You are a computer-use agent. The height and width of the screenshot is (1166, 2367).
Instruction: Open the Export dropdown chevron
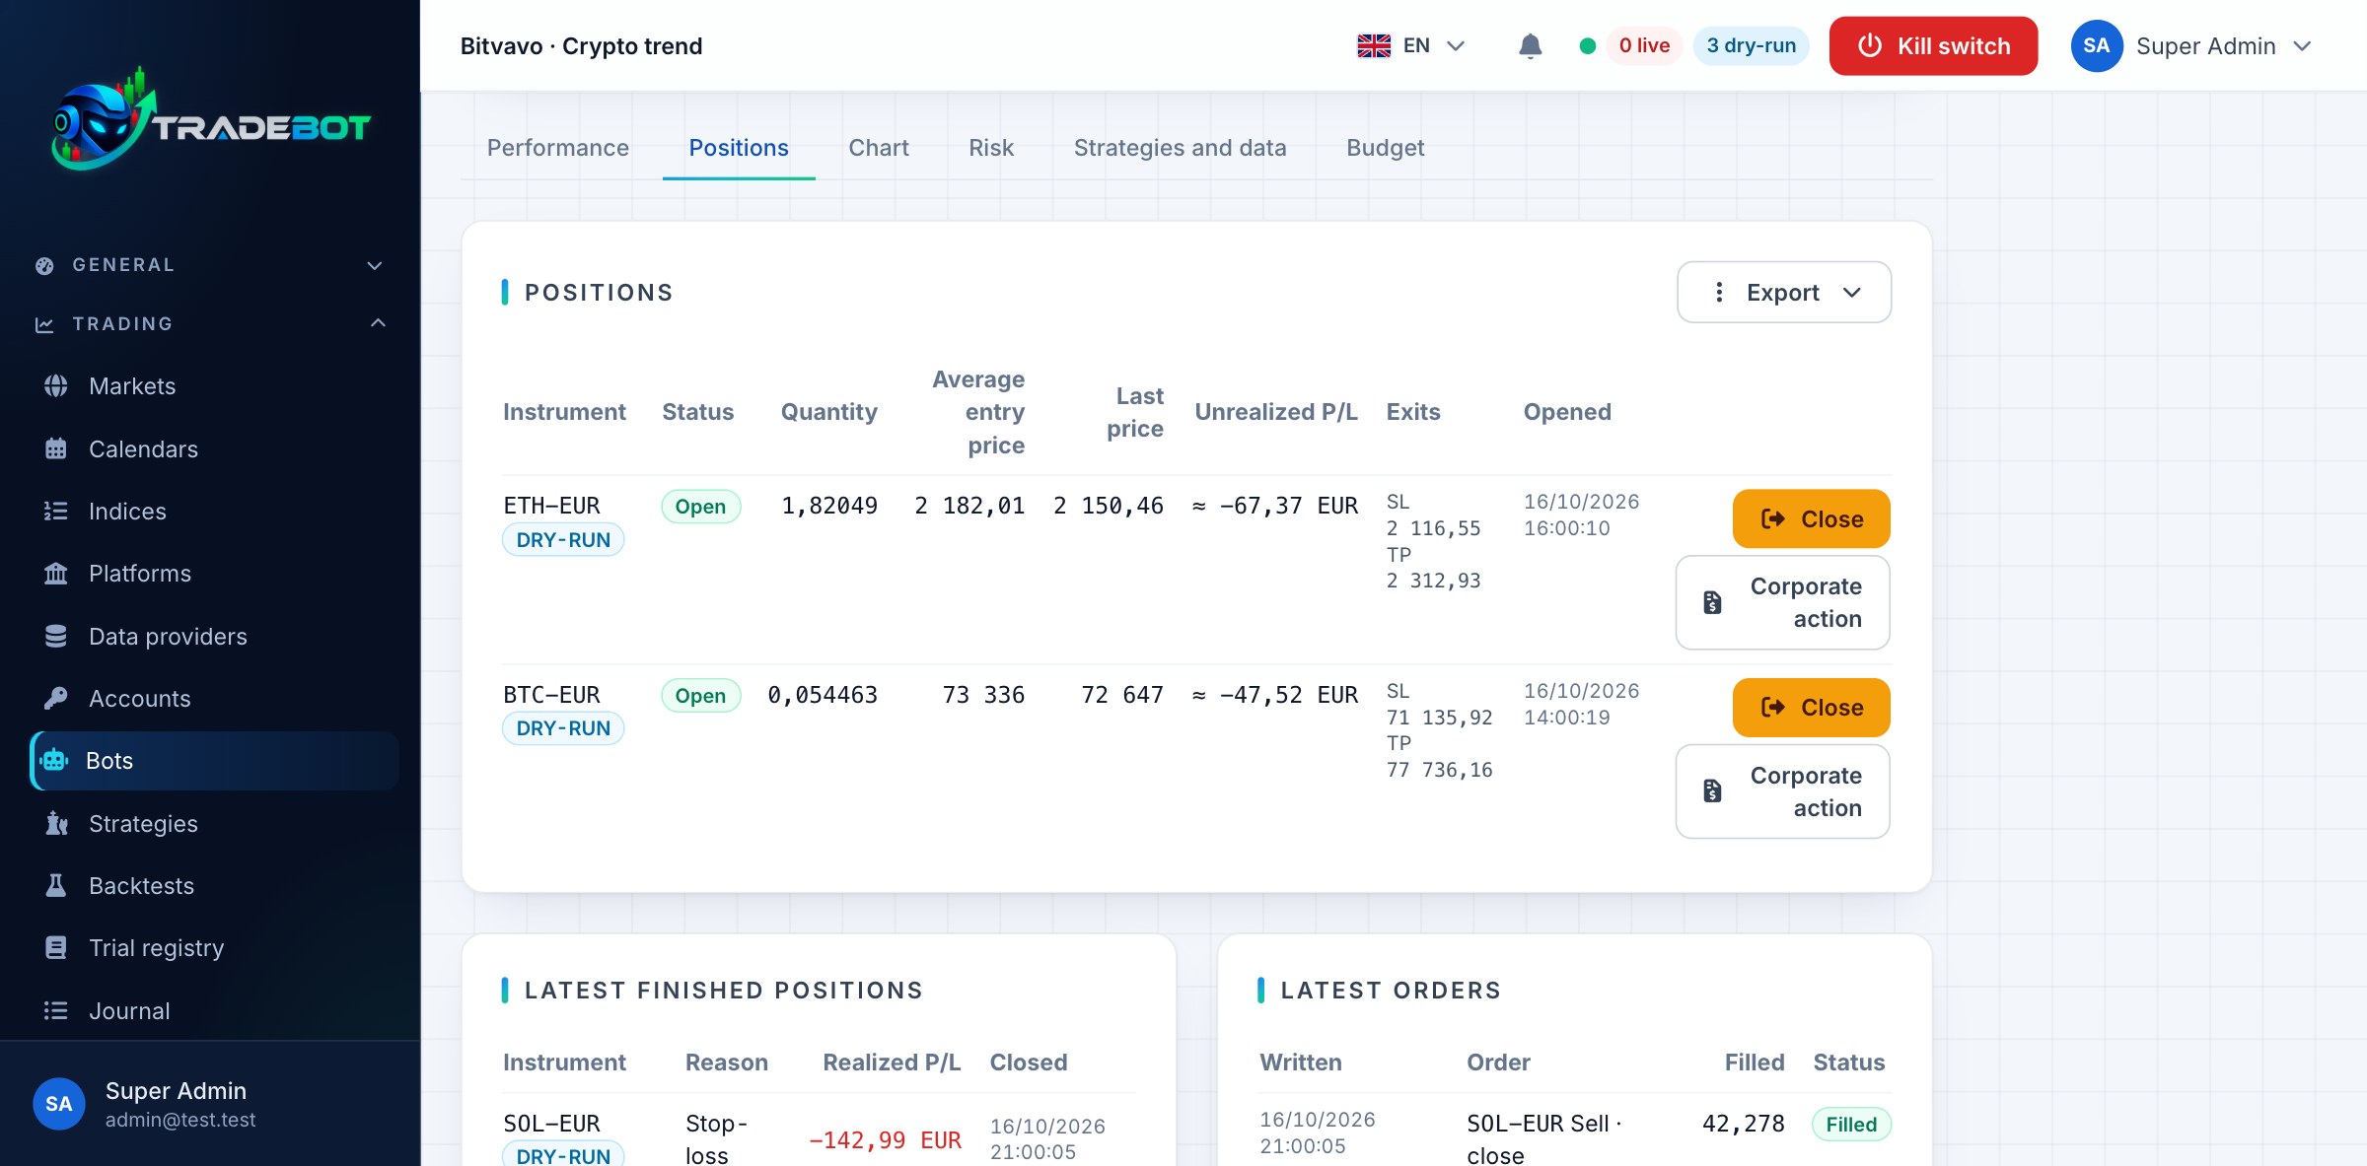click(x=1852, y=292)
